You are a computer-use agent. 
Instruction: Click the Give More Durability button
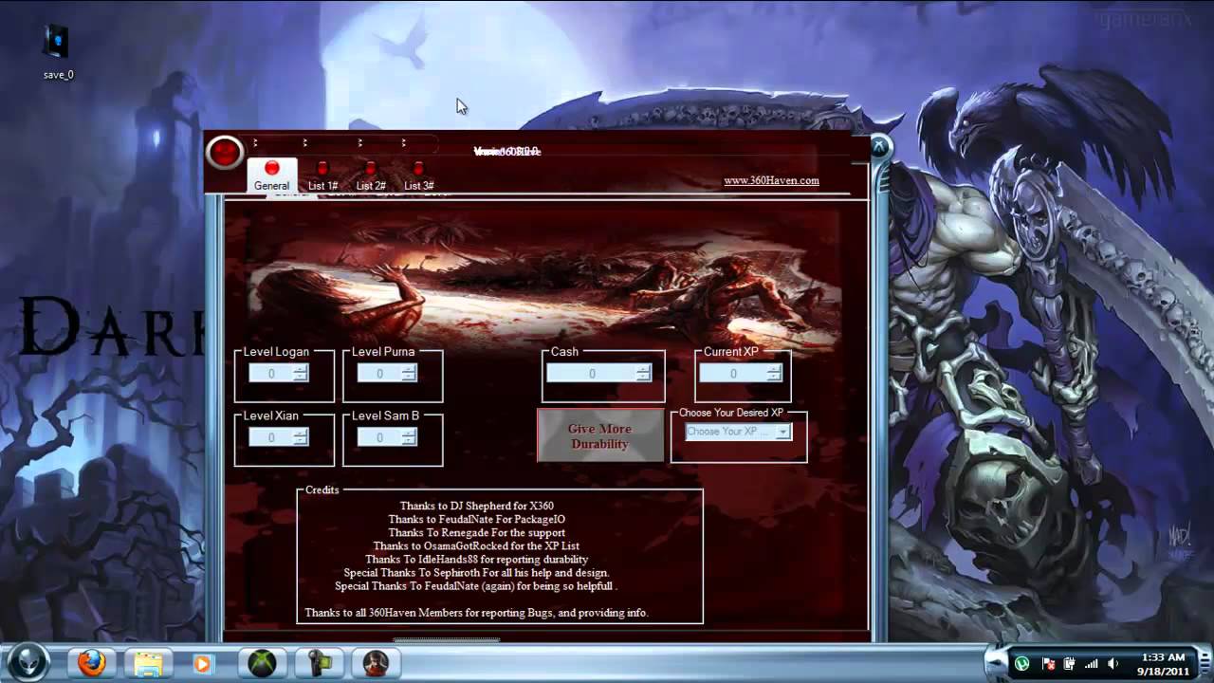599,436
